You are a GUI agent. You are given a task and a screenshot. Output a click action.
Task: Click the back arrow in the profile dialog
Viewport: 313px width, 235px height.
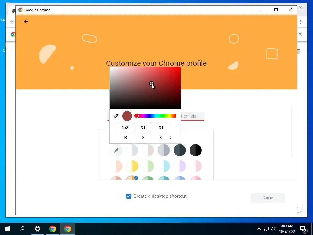(26, 21)
